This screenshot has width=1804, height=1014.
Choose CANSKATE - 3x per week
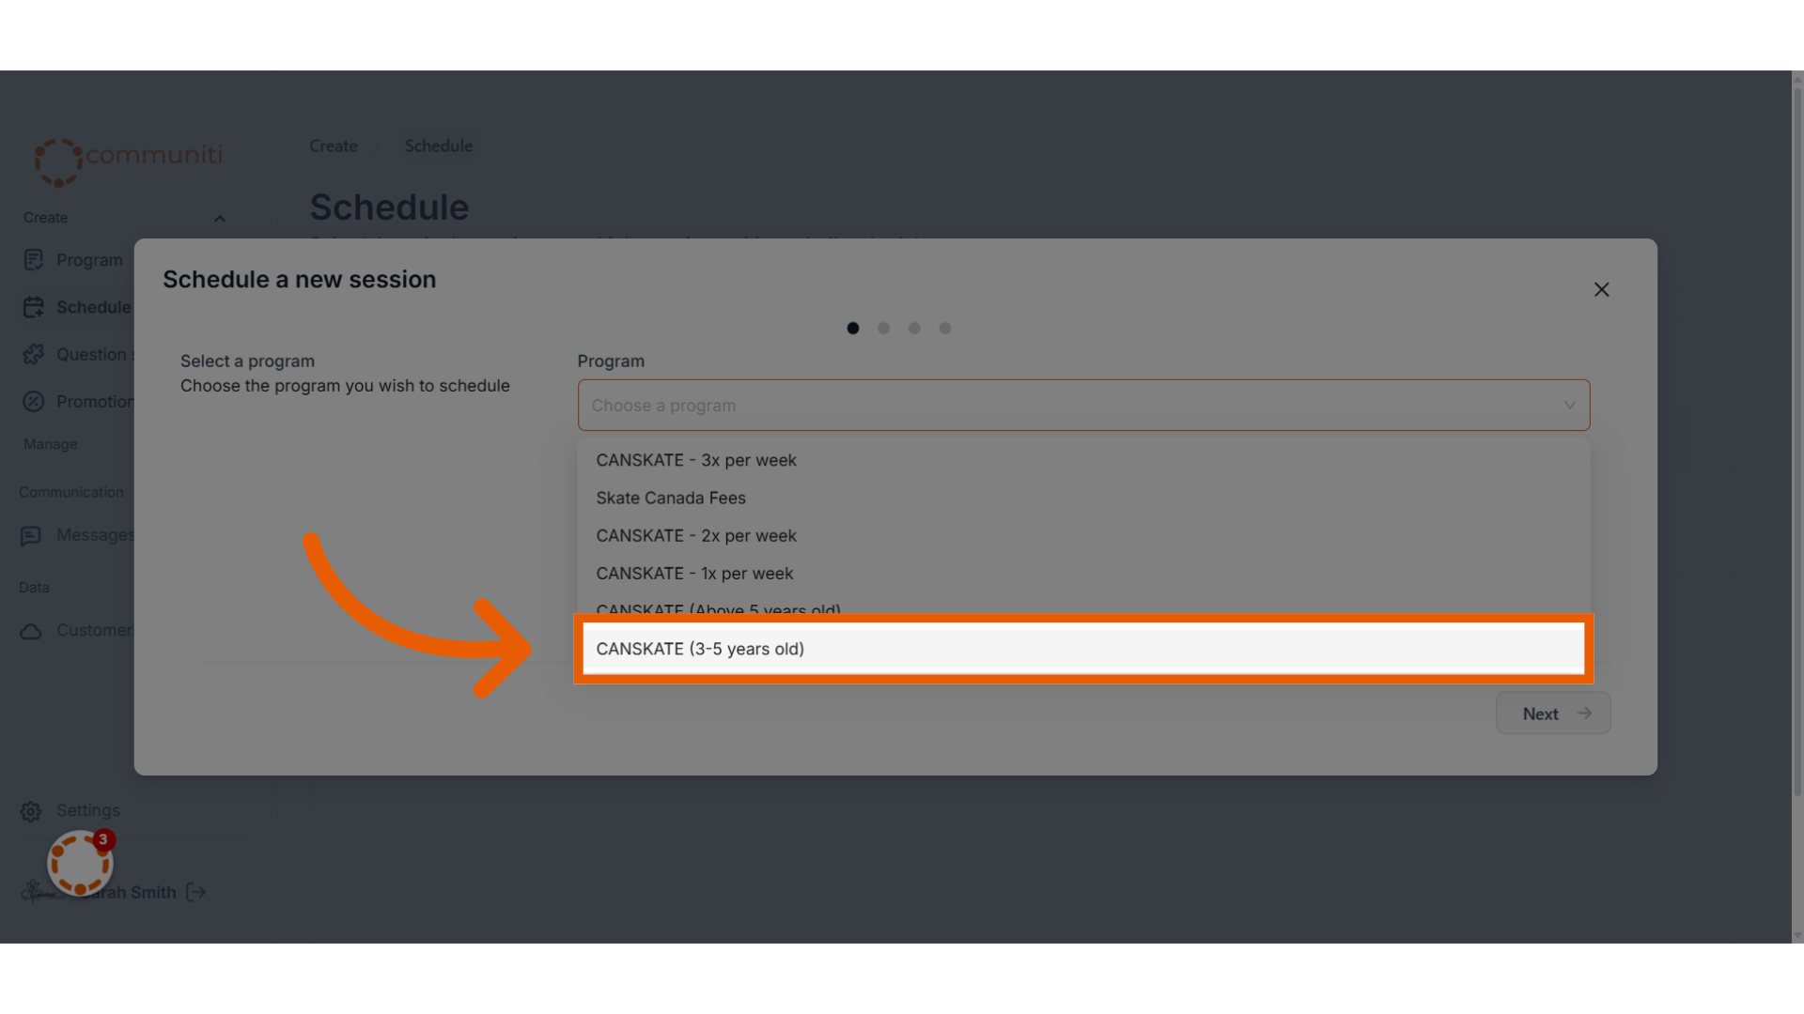tap(1083, 460)
